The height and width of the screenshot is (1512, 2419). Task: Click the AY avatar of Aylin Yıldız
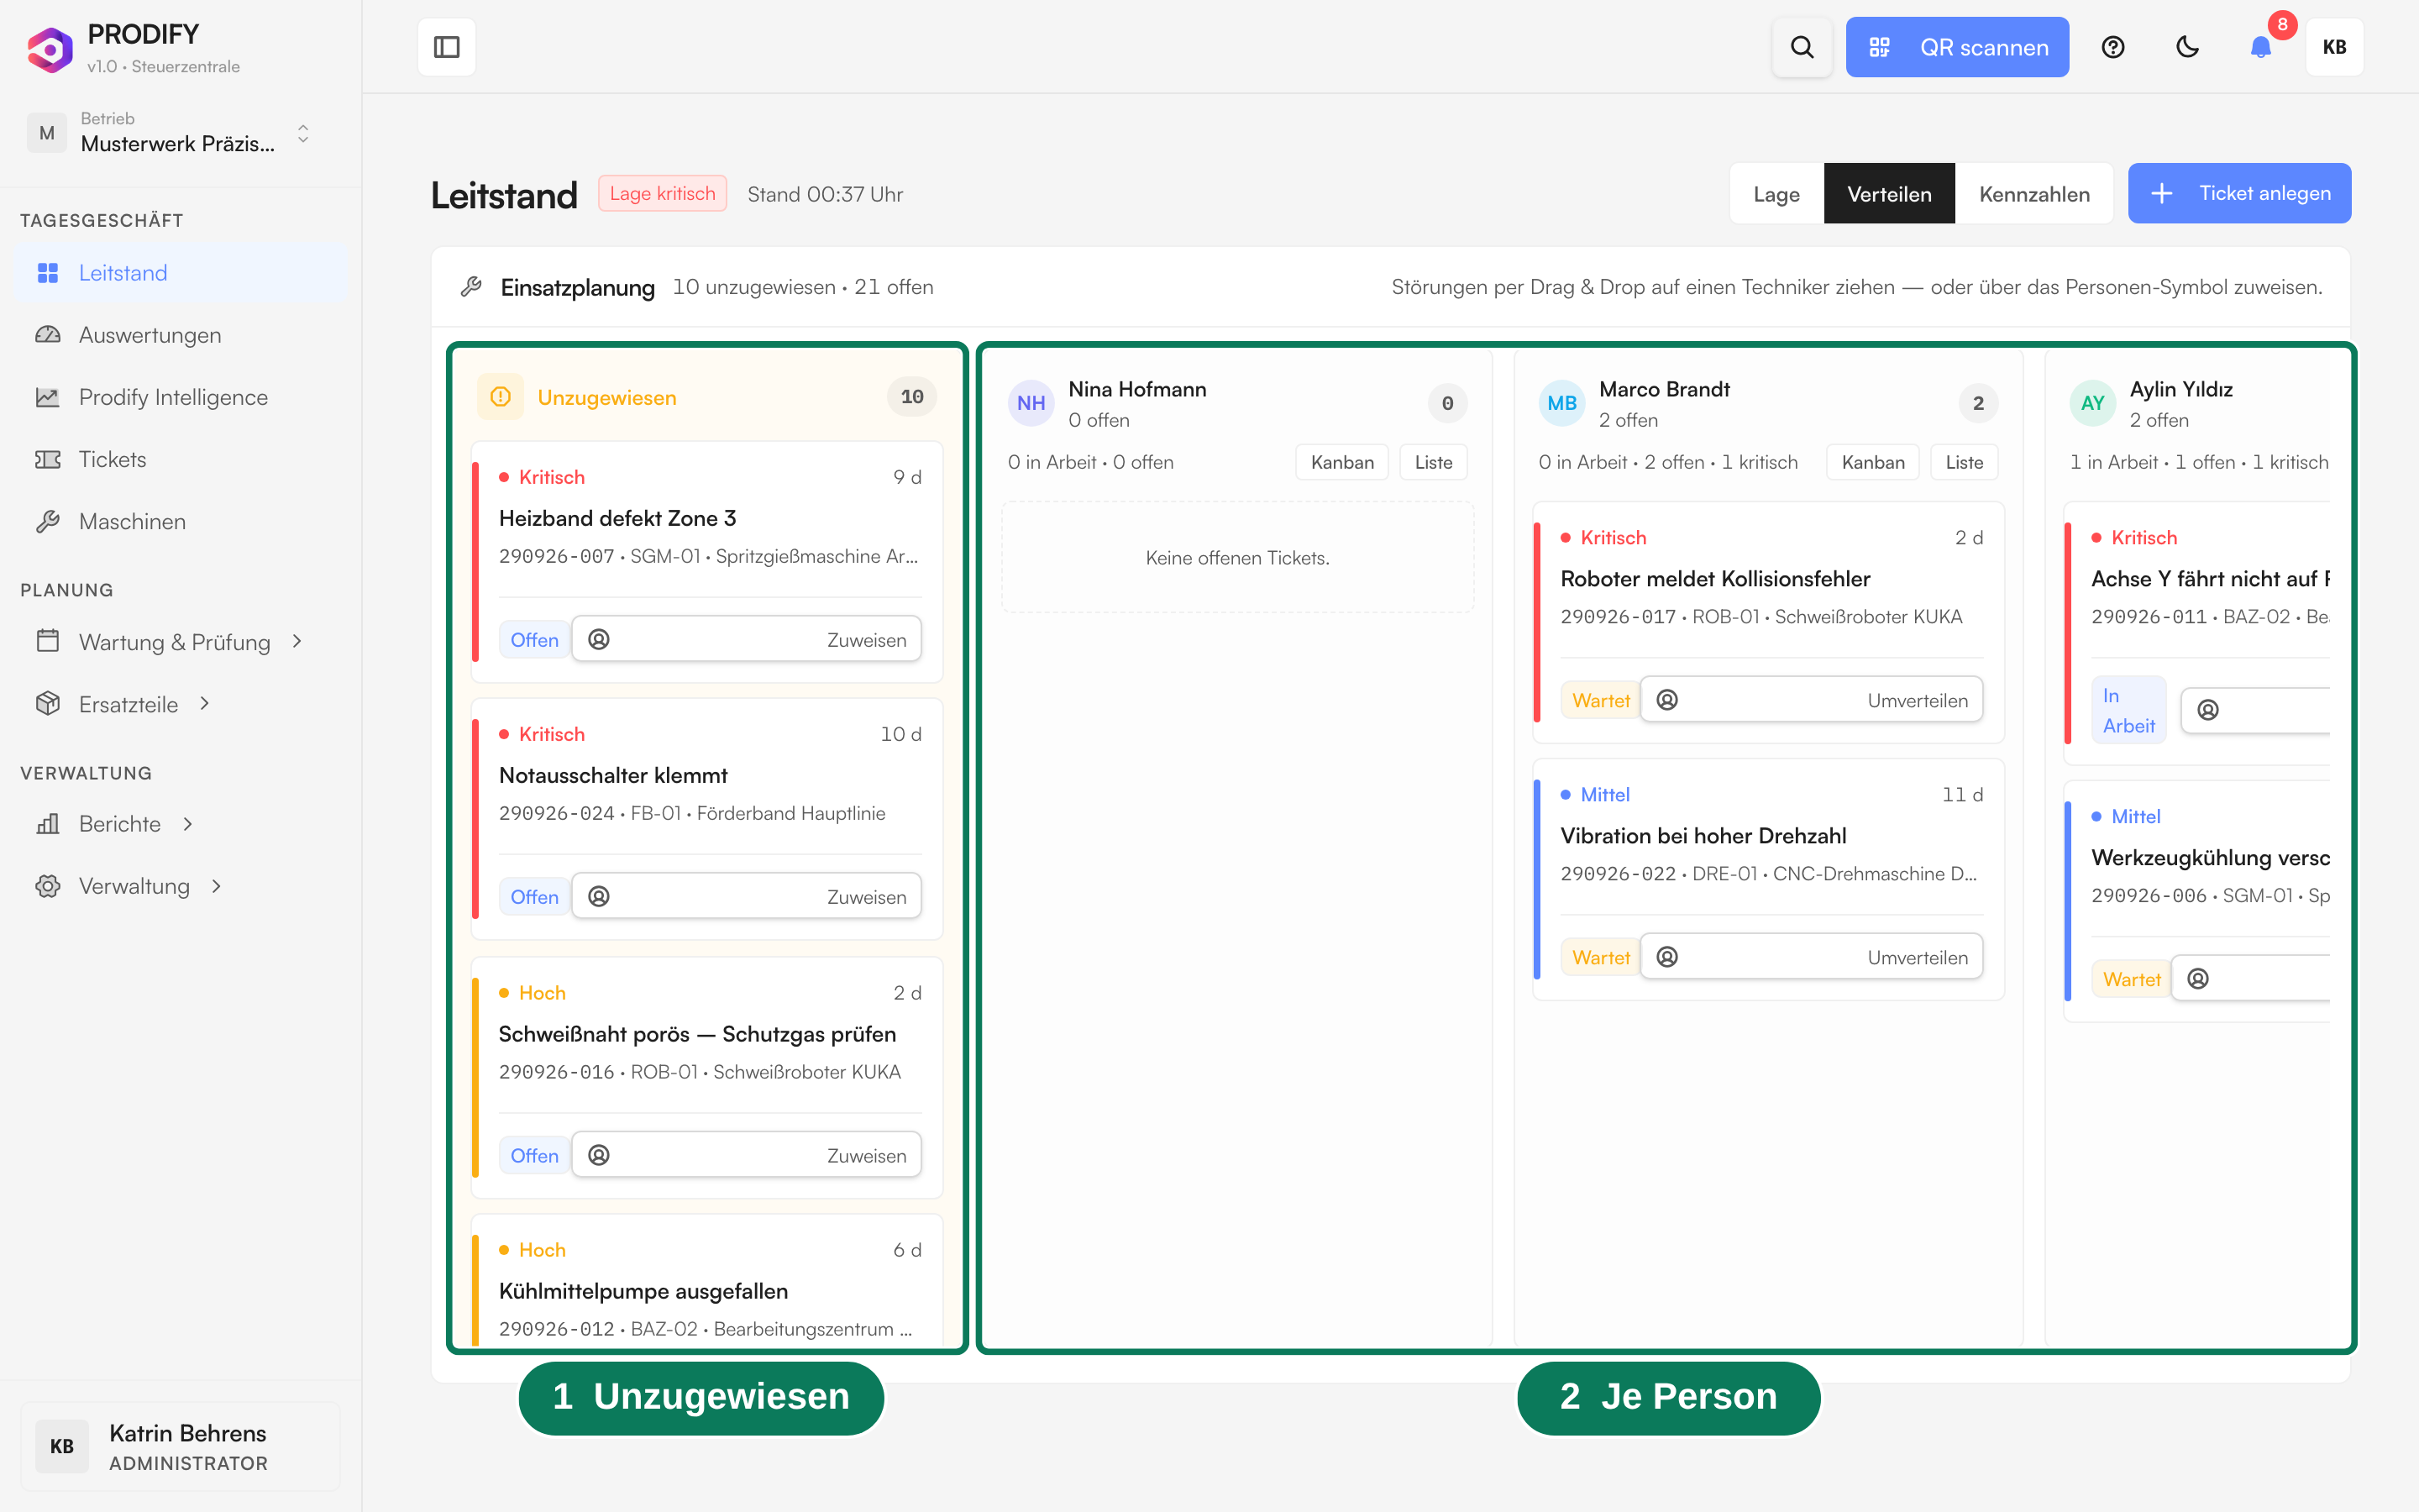point(2092,403)
